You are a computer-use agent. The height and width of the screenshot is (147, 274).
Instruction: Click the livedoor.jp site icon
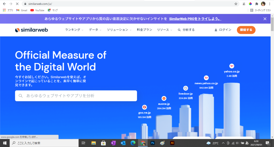pos(186,88)
